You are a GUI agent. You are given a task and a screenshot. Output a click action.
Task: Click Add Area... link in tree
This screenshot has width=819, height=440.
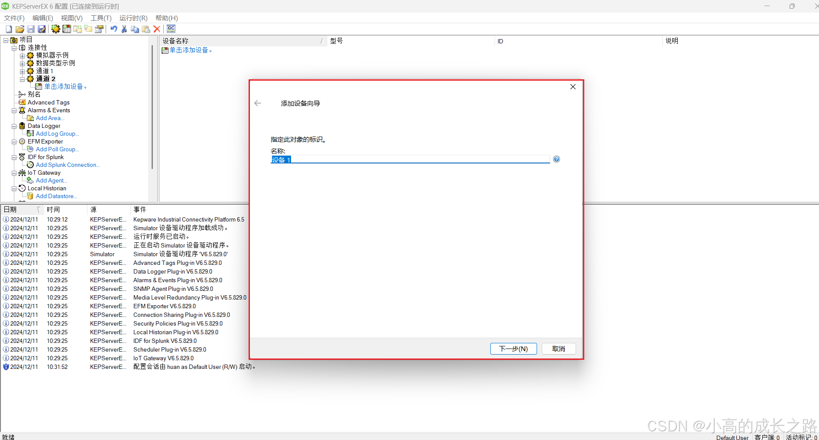(x=50, y=118)
